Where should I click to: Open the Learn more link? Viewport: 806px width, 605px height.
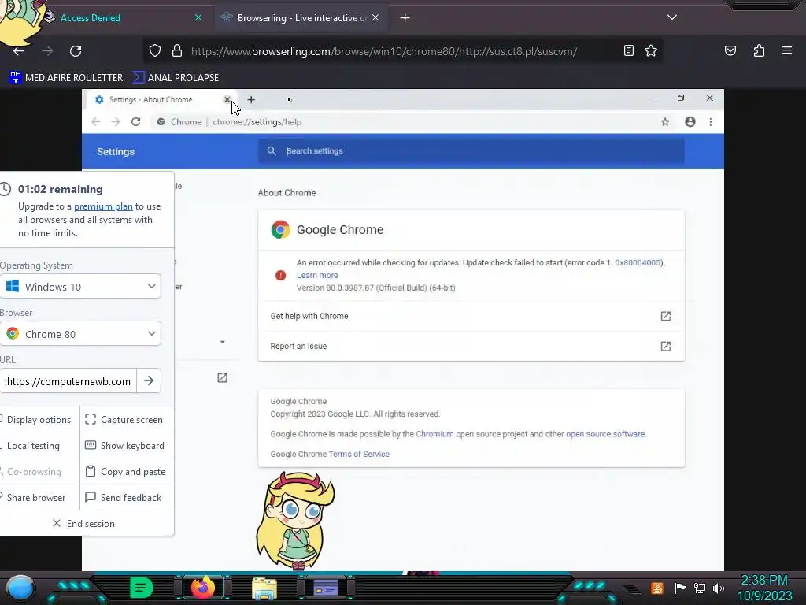click(317, 275)
